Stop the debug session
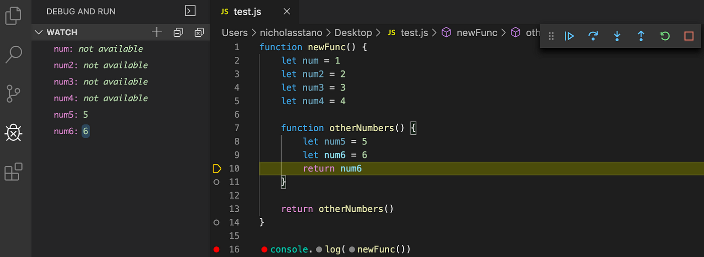The image size is (704, 257). point(689,36)
